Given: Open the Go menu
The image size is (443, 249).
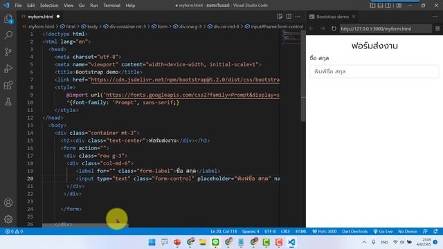Looking at the screenshot, I should point(82,6).
